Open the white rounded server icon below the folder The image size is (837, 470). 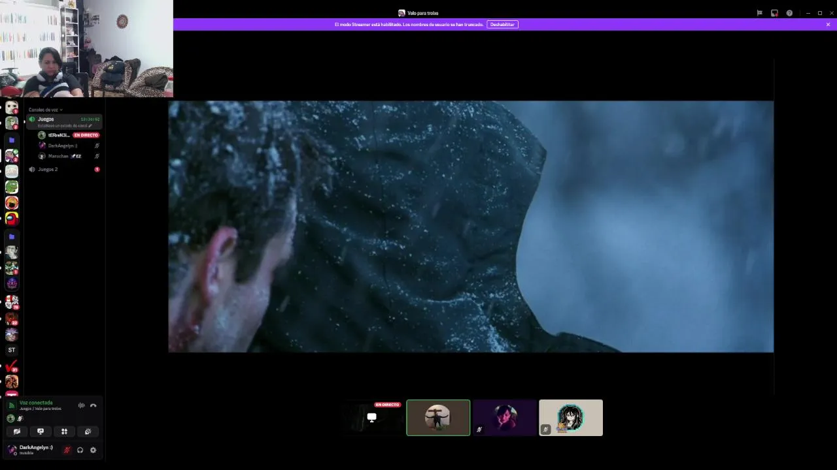click(x=12, y=172)
